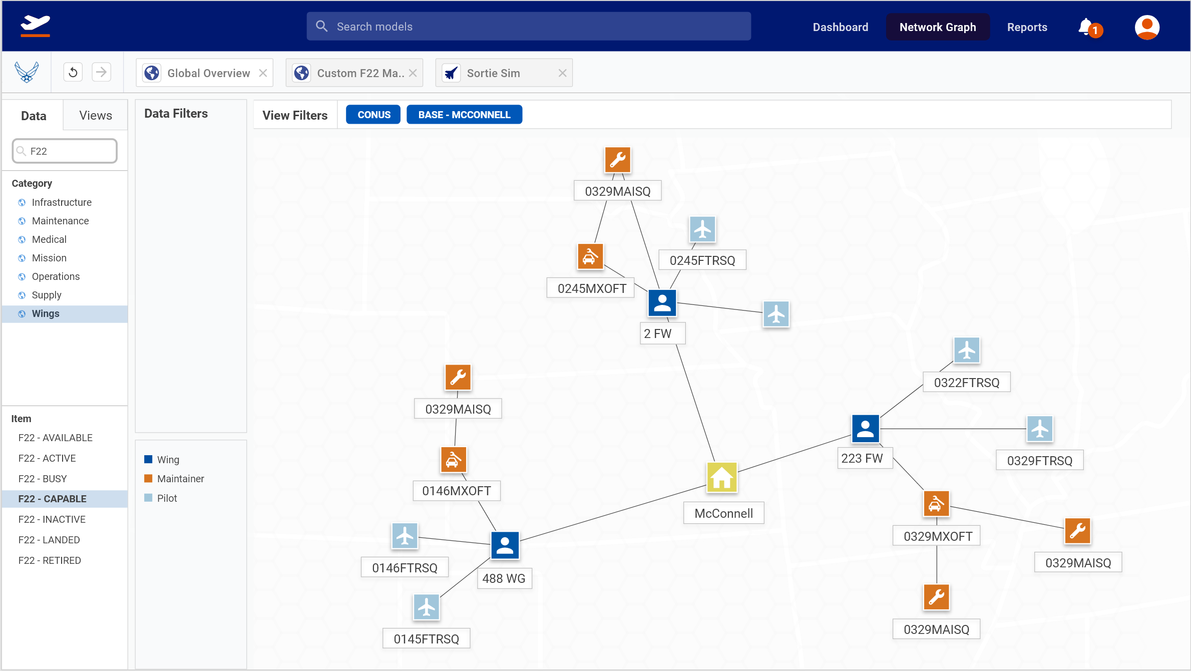Click the 0322FTRSQ pilot airplane icon
1191x671 pixels.
pyautogui.click(x=966, y=350)
